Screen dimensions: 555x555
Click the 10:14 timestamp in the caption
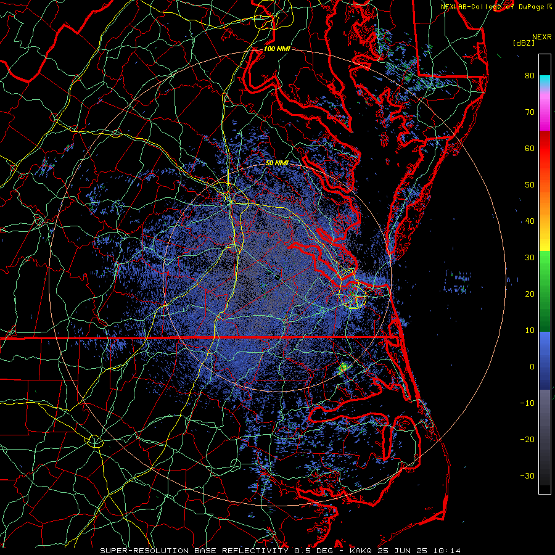[x=446, y=551]
